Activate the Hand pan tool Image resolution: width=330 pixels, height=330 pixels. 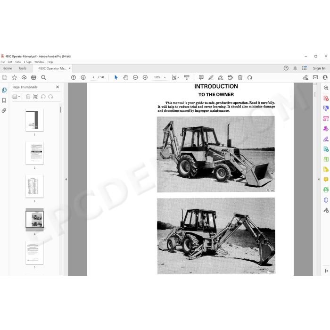point(126,77)
